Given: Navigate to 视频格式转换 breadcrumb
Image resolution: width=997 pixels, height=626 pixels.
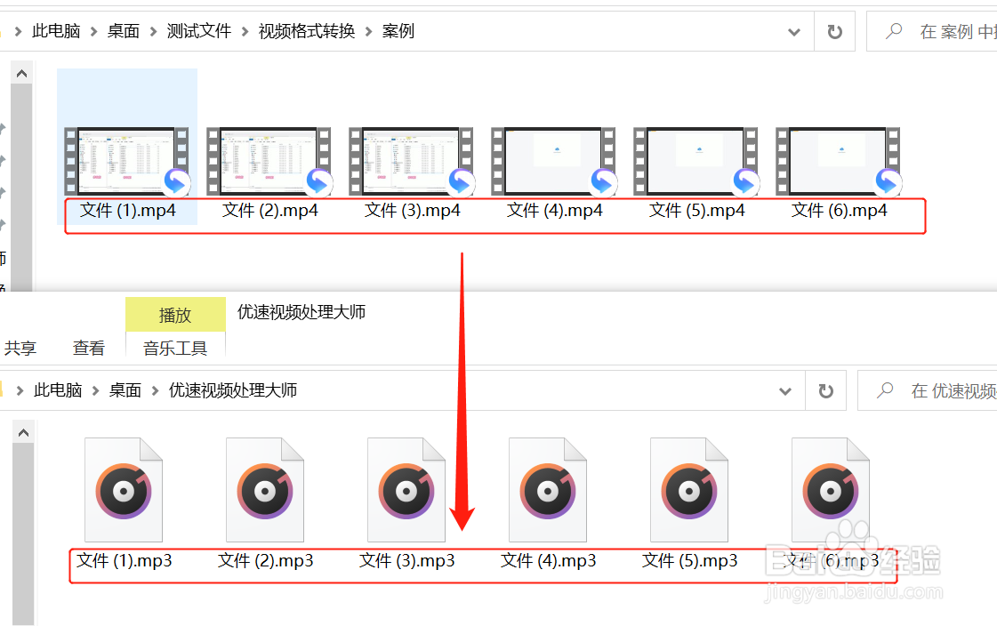Looking at the screenshot, I should click(307, 31).
